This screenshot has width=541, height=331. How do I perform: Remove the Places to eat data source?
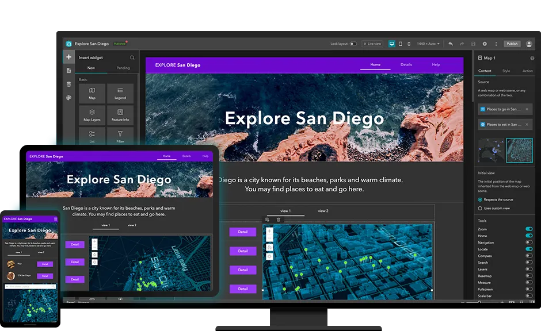527,124
